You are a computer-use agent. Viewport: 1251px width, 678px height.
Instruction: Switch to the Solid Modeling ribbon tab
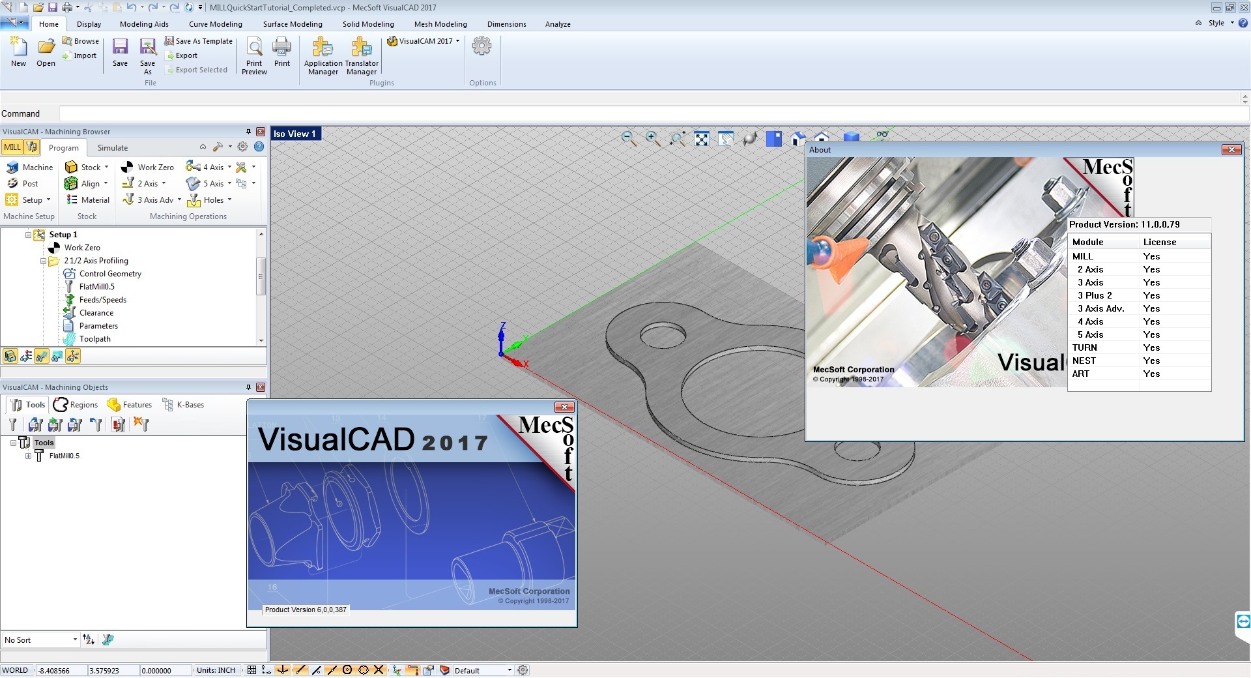coord(368,24)
